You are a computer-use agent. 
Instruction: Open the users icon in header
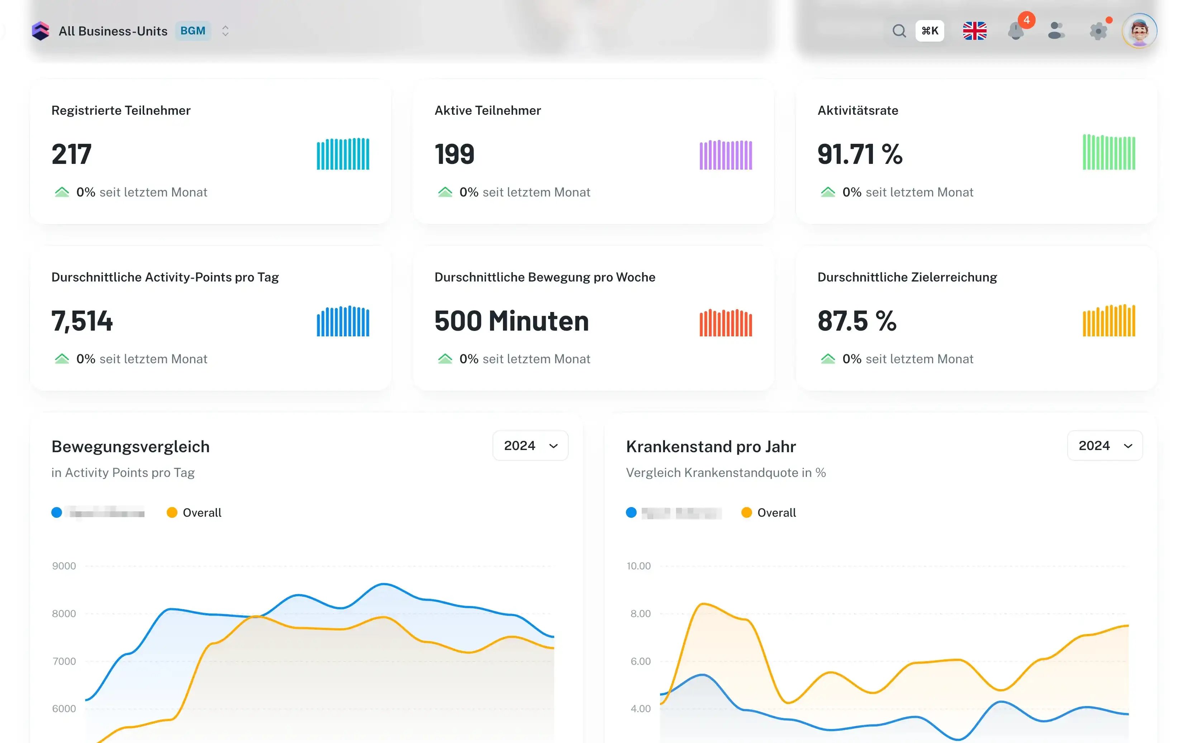(1056, 31)
